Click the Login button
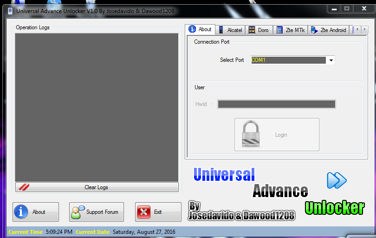Screen dimensions: 376x238 click(277, 134)
